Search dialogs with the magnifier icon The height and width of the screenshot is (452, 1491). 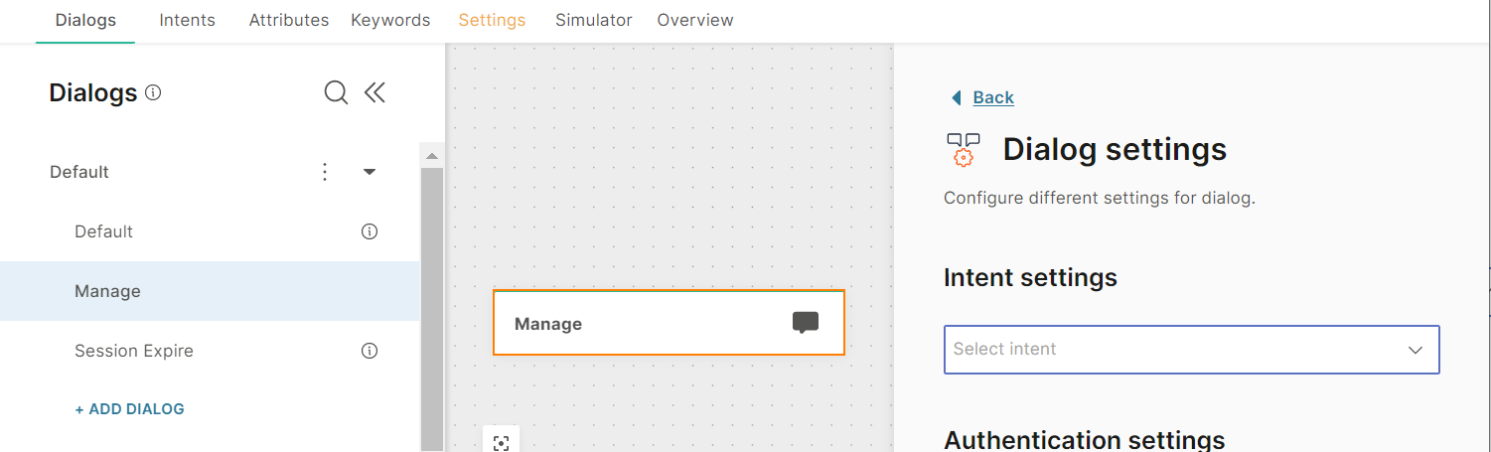click(x=336, y=92)
